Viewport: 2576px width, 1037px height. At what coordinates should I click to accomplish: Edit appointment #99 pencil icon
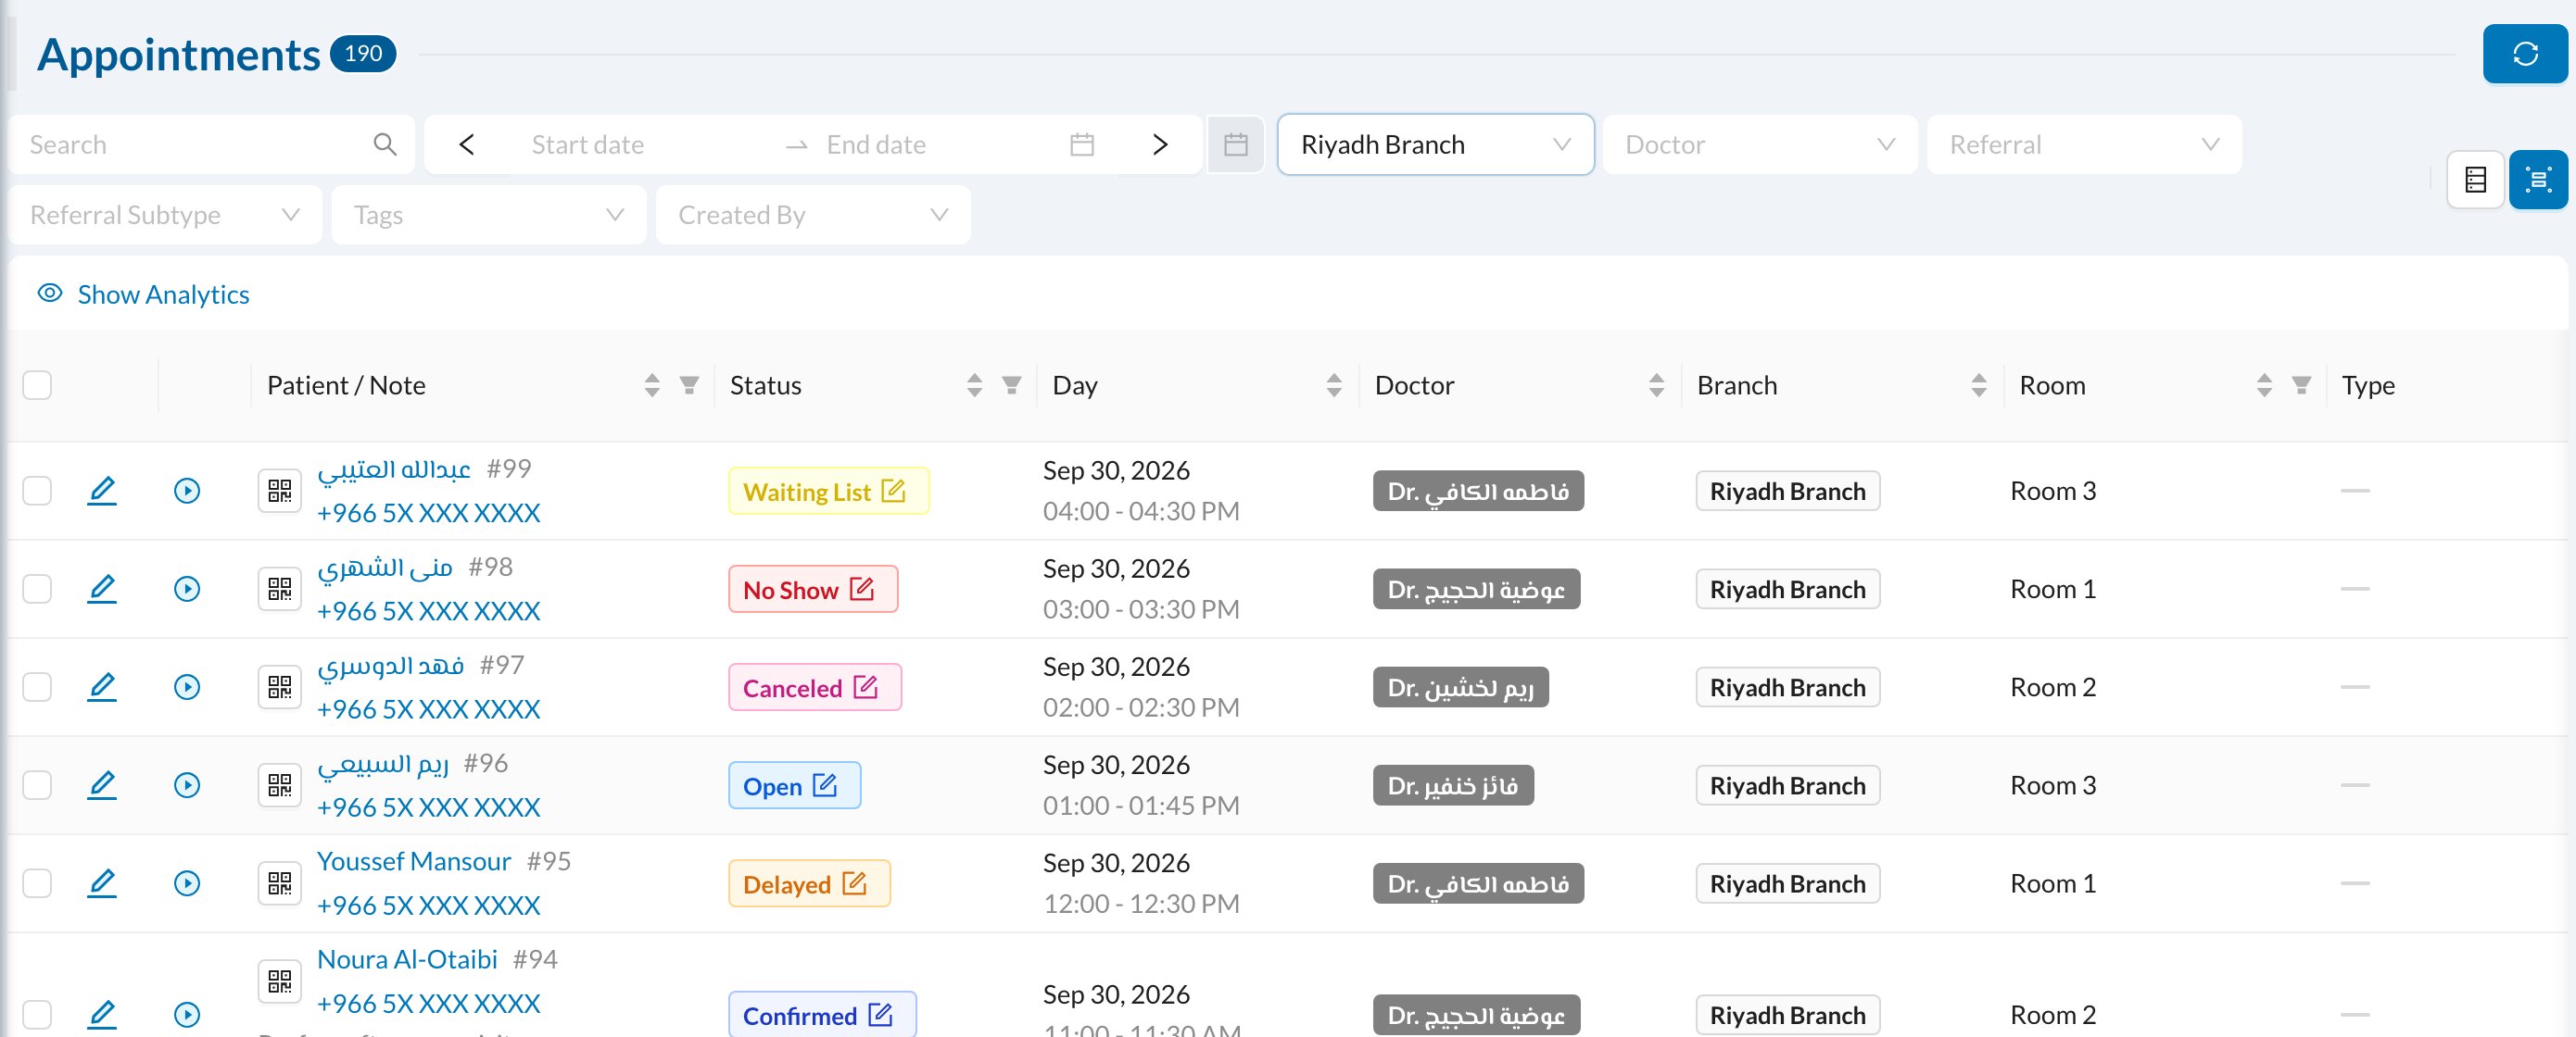click(102, 491)
